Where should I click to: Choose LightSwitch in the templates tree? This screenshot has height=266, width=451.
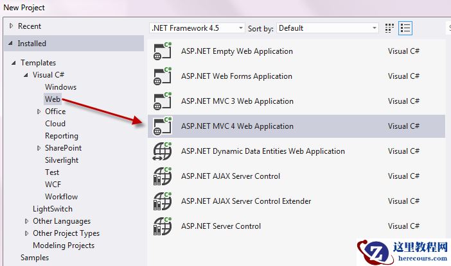(53, 209)
